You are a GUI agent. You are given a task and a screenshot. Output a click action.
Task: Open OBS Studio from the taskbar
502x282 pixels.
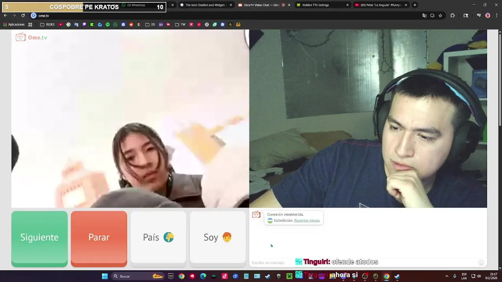coord(365,276)
